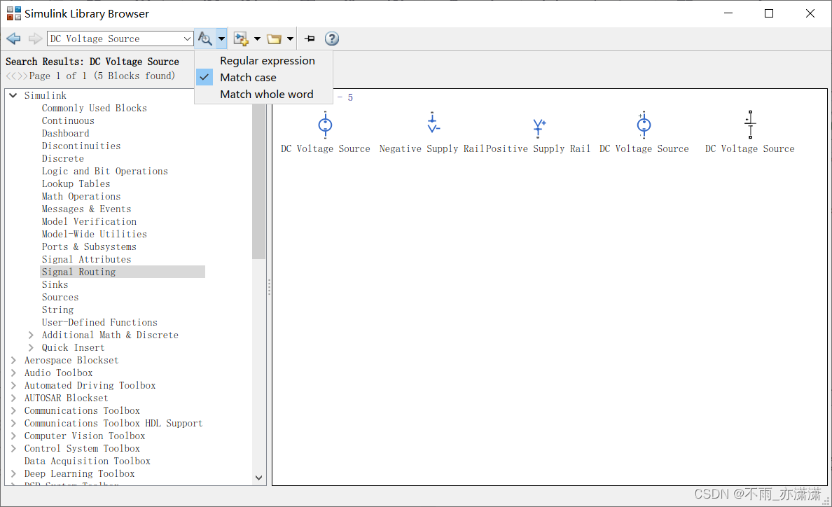Select Messages & Events library
Viewport: 832px width, 507px height.
pyautogui.click(x=86, y=209)
